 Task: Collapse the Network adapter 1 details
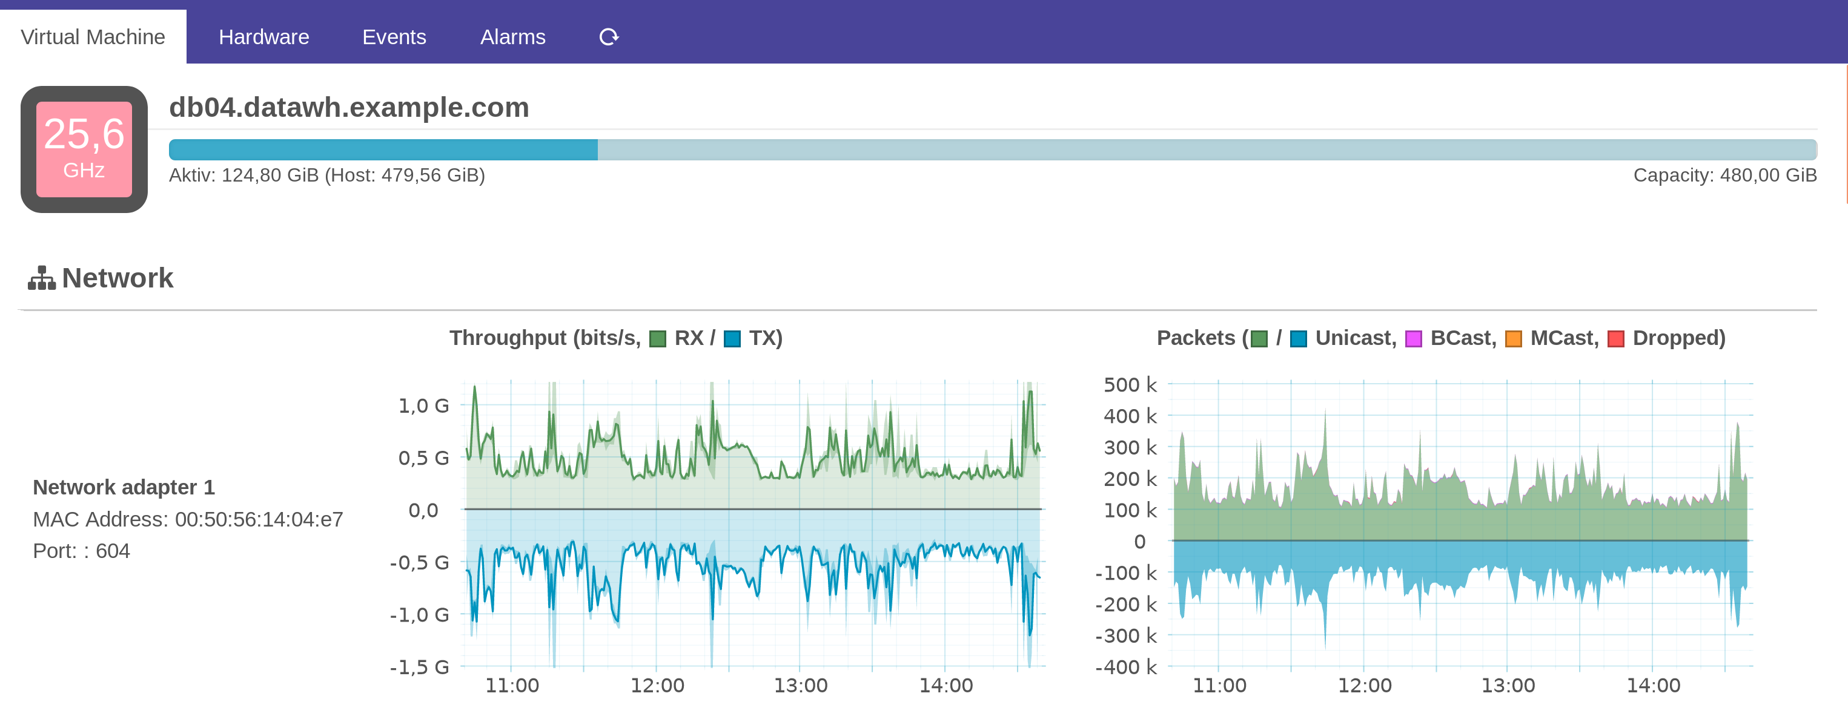pyautogui.click(x=125, y=487)
